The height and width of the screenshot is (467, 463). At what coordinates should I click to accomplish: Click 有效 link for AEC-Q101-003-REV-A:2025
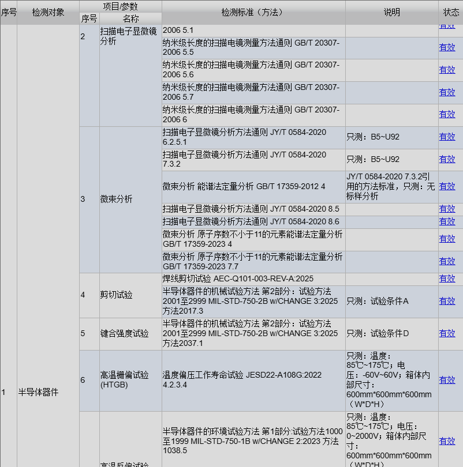click(447, 278)
